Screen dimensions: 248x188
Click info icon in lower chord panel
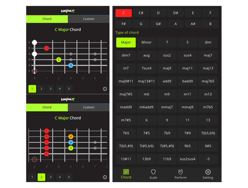click(x=105, y=177)
